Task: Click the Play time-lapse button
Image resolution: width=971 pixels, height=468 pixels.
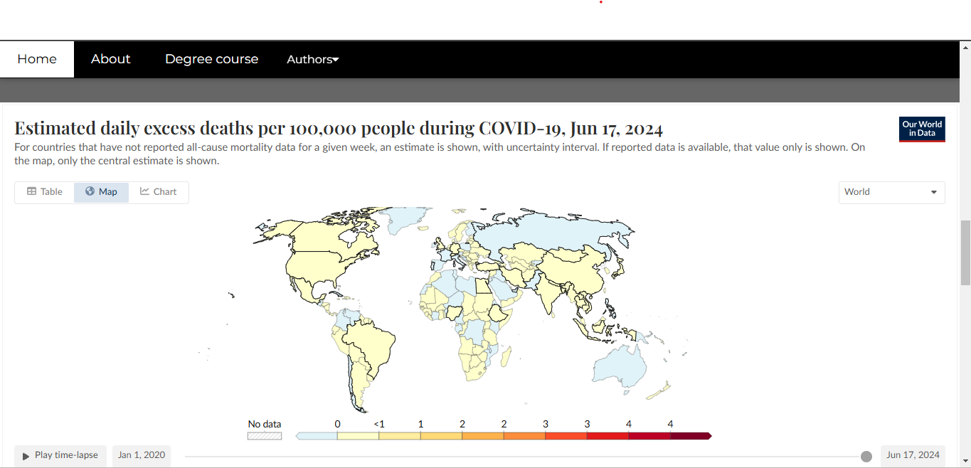Action: [x=60, y=454]
